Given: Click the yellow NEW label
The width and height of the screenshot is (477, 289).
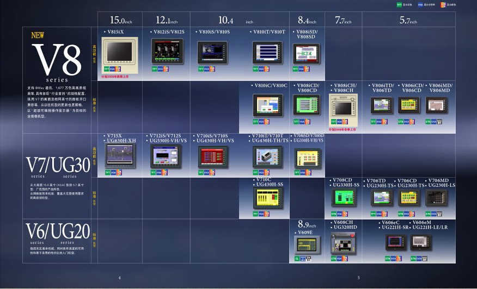Looking at the screenshot, I should tap(38, 35).
